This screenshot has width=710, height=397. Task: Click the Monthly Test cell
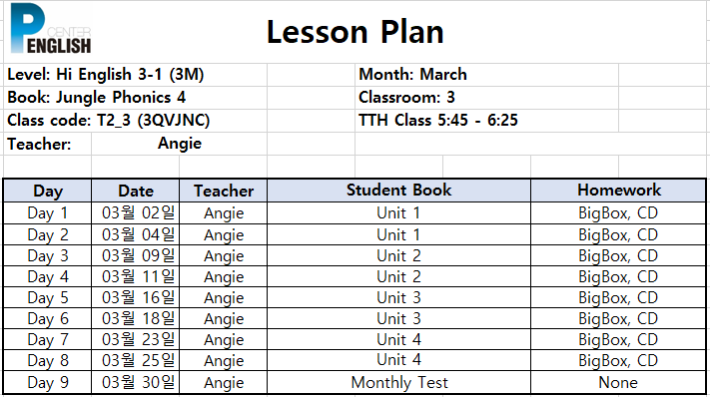[398, 382]
